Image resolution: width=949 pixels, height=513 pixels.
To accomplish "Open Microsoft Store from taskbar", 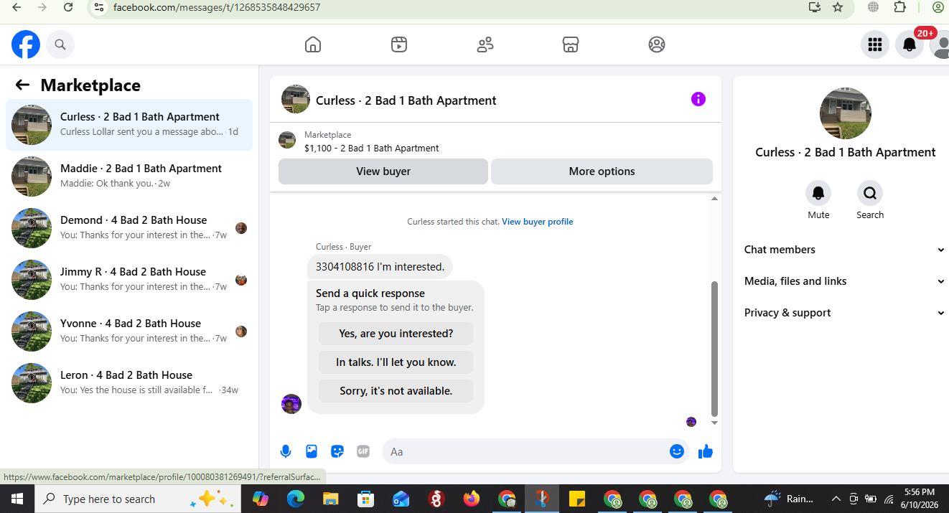I will 365,499.
